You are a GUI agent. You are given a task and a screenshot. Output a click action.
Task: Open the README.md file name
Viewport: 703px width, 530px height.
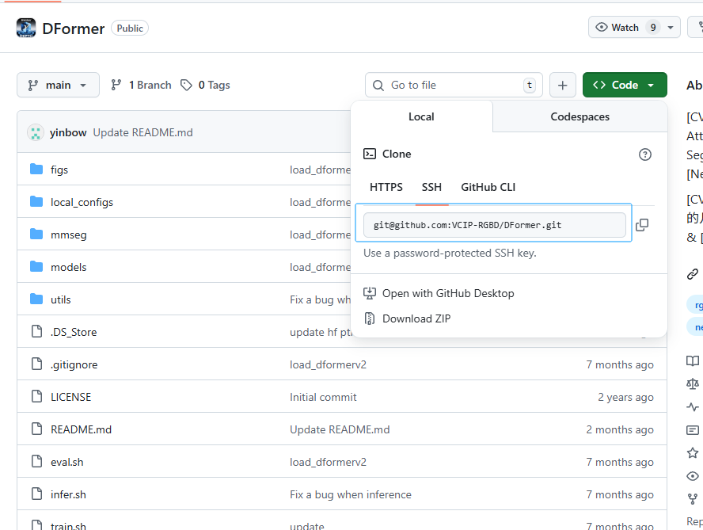click(82, 429)
